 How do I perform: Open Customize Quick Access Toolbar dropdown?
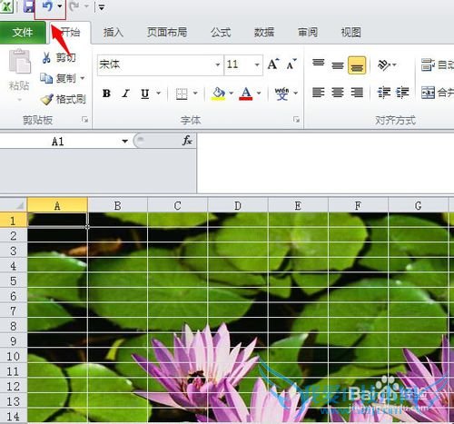tap(102, 7)
